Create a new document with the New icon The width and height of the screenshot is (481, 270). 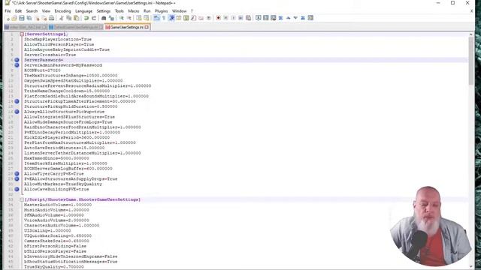8,18
